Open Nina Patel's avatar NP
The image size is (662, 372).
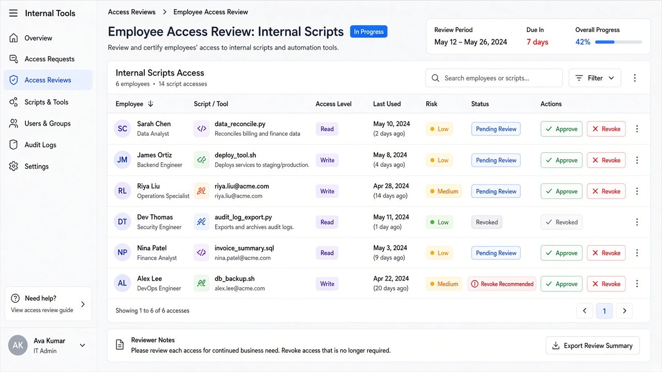point(123,253)
